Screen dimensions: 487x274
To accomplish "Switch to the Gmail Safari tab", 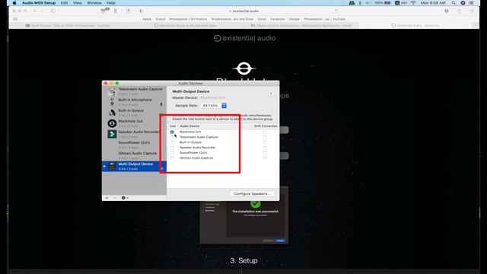I will point(301,25).
